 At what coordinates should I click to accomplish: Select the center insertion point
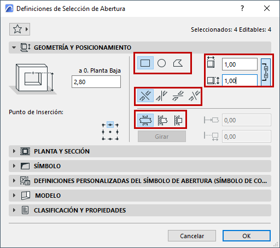pyautogui.click(x=110, y=132)
